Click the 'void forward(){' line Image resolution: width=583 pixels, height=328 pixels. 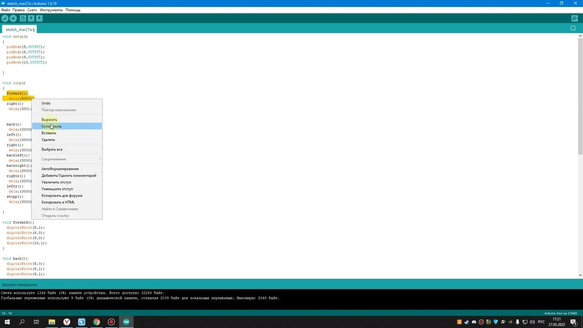coord(18,222)
